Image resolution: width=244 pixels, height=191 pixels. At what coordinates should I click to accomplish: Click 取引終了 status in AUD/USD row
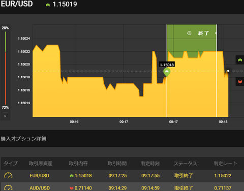(184, 188)
